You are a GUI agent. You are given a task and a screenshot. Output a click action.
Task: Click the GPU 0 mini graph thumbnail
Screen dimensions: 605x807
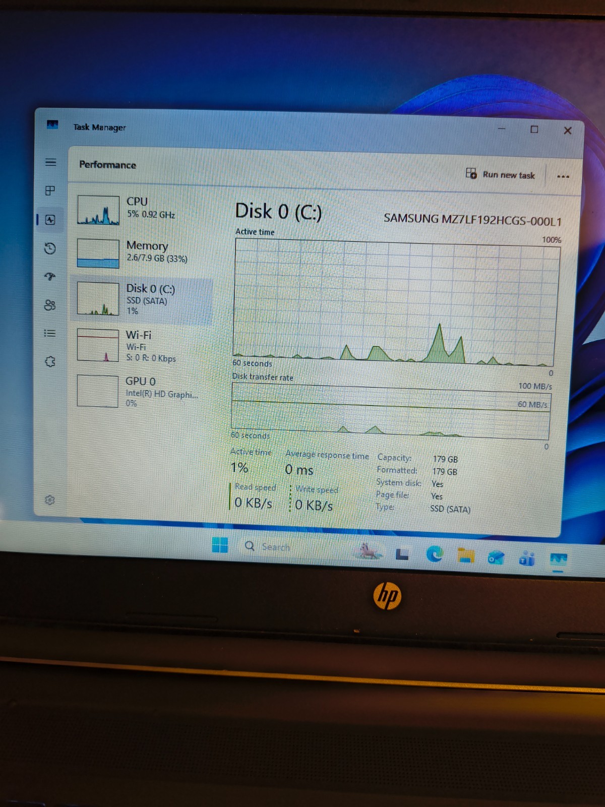point(98,390)
